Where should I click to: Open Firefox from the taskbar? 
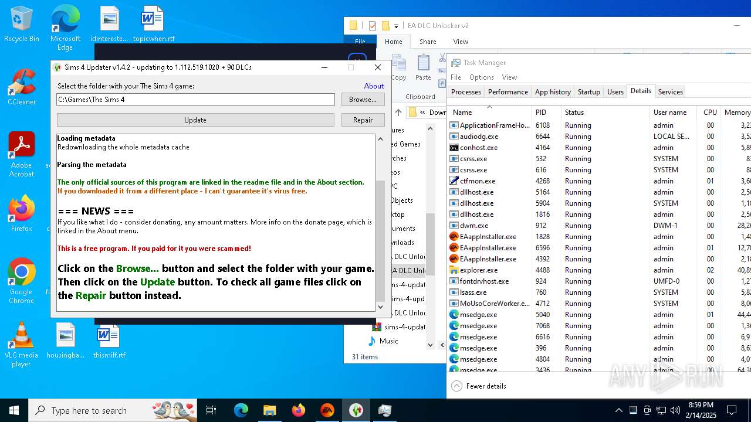298,410
